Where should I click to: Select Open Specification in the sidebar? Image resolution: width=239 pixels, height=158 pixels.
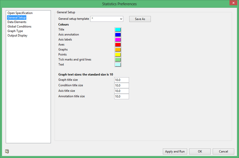(20, 13)
